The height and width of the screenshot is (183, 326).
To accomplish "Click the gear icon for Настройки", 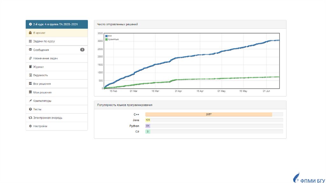I will [x=30, y=126].
